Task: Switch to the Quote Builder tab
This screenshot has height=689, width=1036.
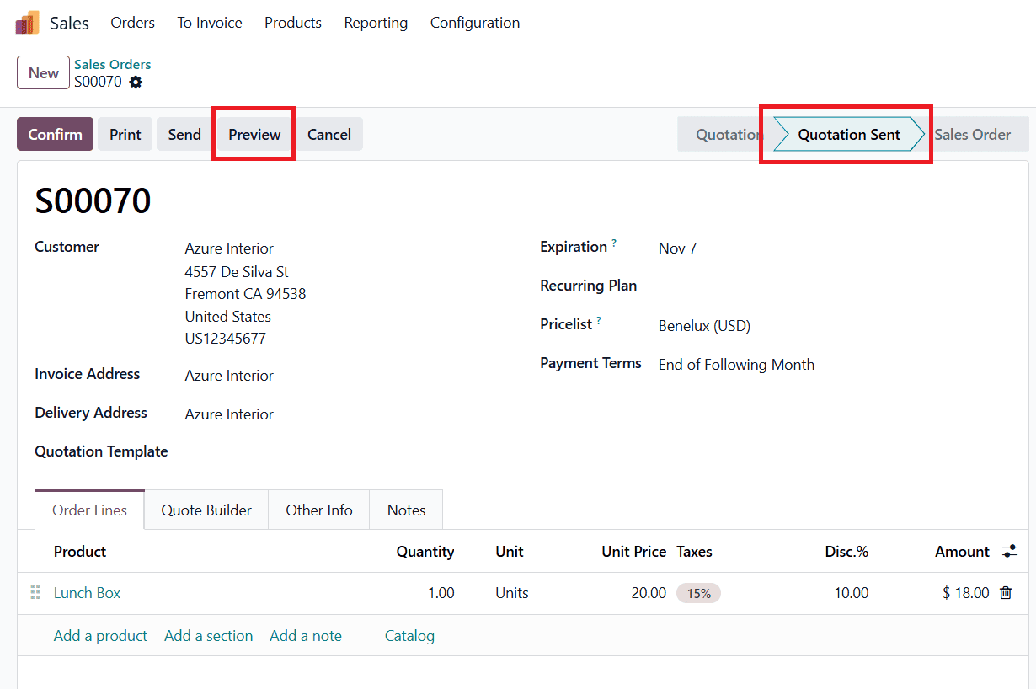Action: coord(206,510)
